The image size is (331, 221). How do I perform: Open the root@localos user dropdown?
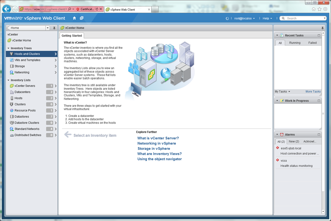click(x=244, y=18)
